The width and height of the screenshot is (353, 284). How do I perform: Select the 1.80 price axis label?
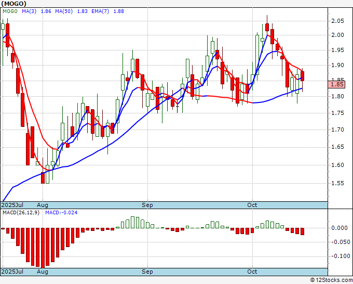(338, 96)
